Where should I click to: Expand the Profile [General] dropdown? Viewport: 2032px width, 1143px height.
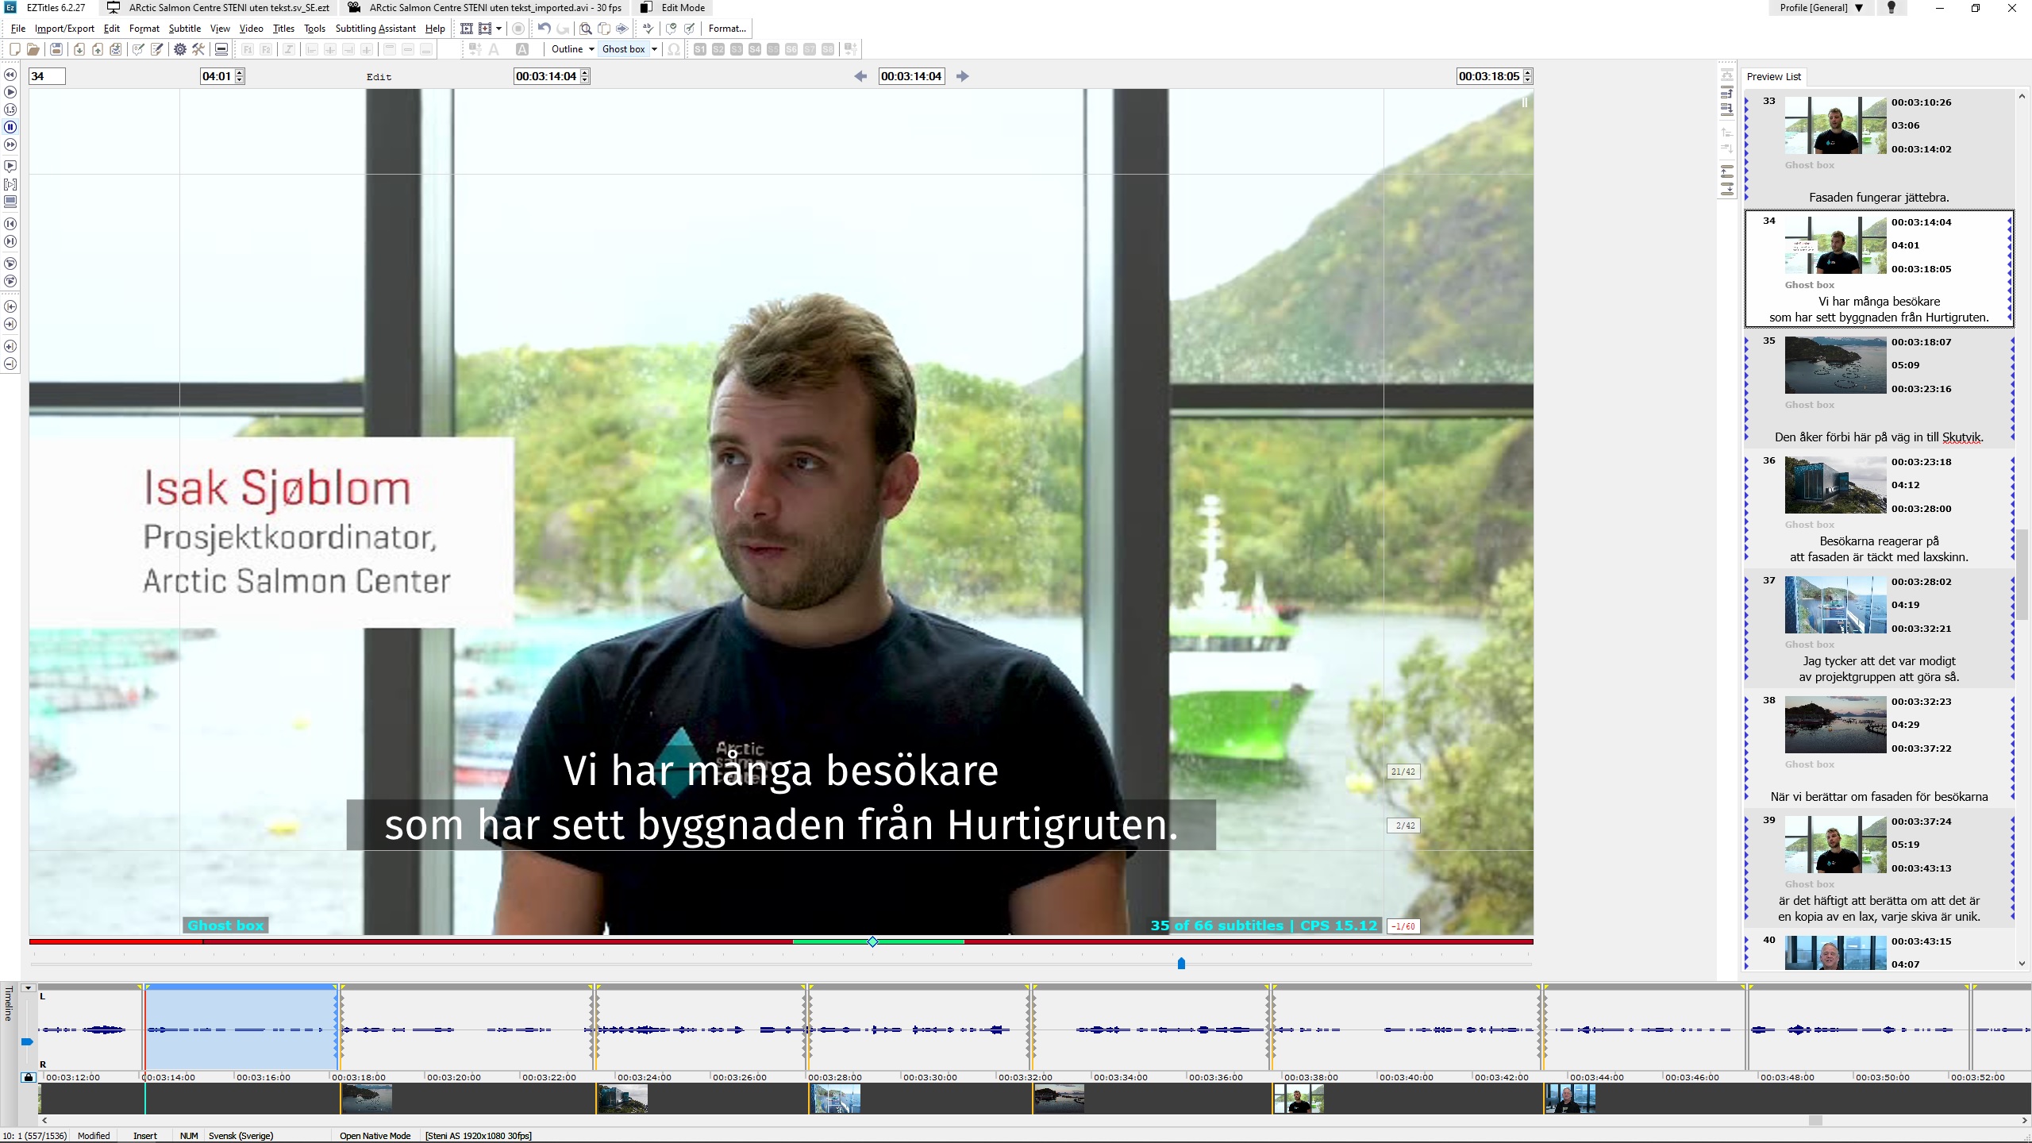[1822, 8]
